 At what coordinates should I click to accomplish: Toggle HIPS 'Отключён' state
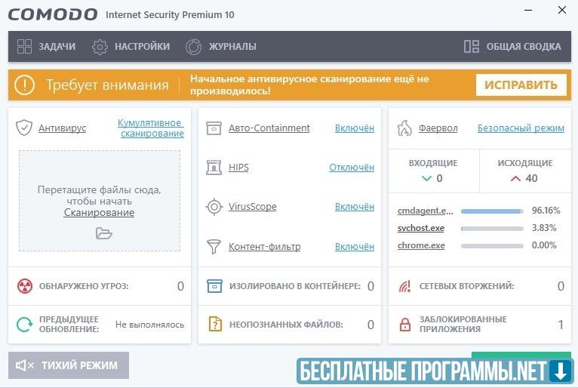[x=351, y=167]
